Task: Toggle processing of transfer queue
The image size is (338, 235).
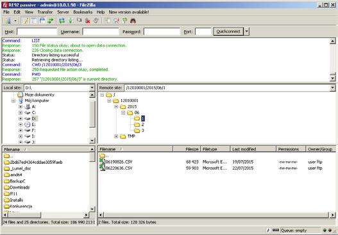Action: click(x=71, y=20)
